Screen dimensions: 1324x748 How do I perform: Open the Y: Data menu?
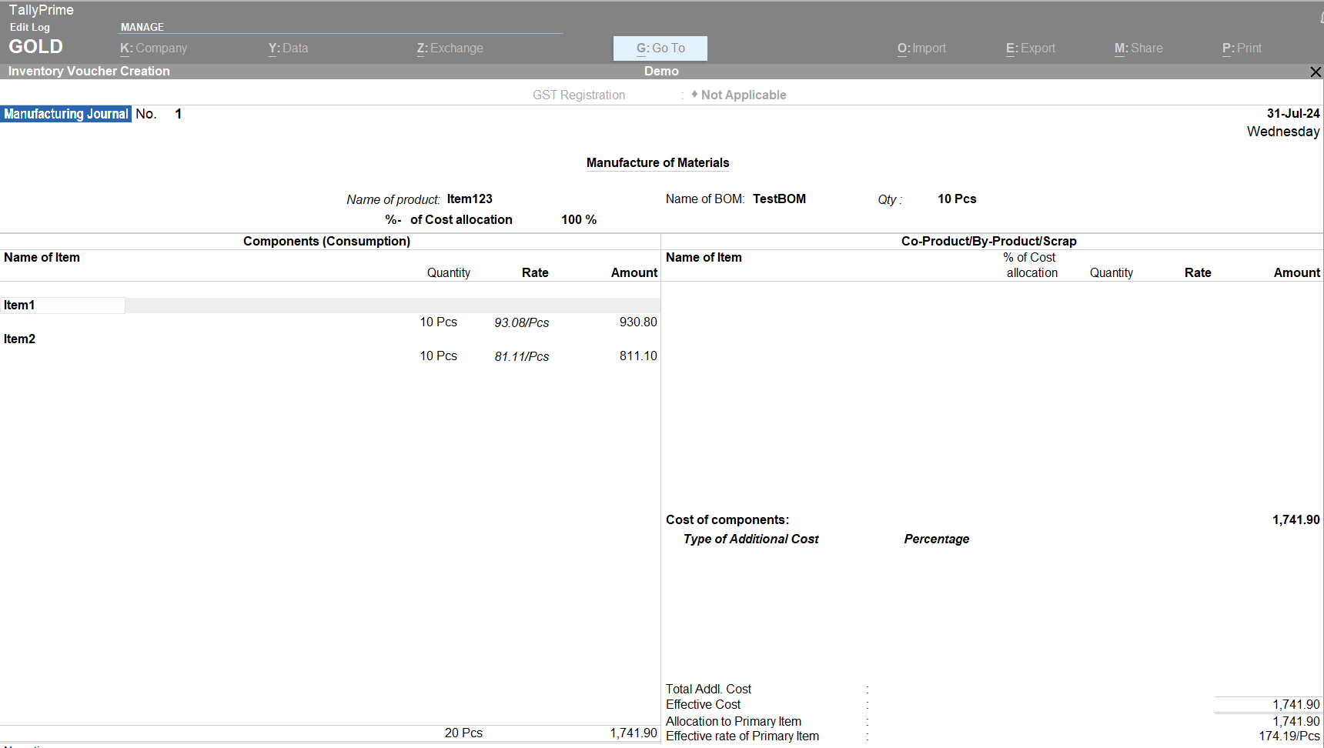pos(288,48)
